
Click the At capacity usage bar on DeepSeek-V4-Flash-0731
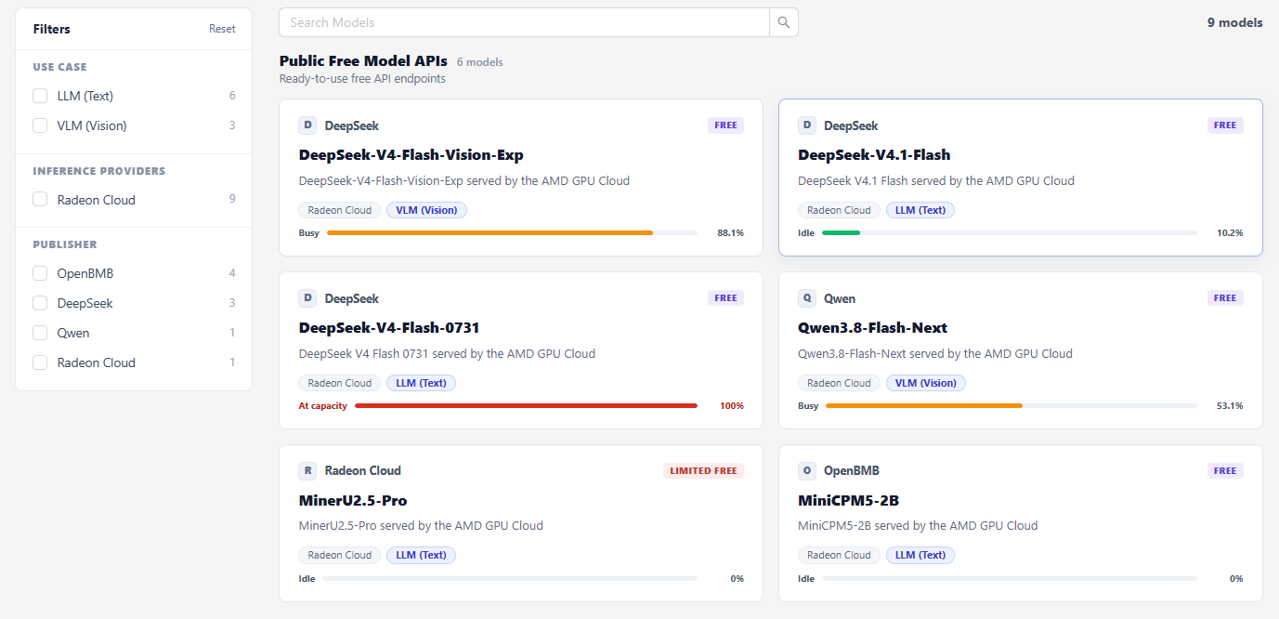tap(526, 406)
